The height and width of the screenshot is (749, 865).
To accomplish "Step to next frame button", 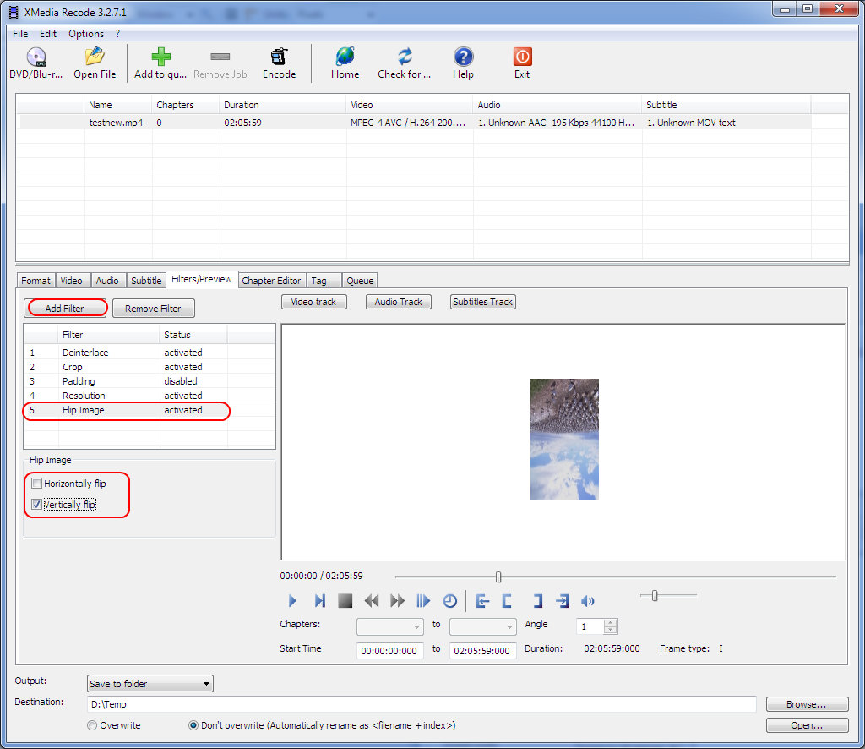I will pos(320,601).
